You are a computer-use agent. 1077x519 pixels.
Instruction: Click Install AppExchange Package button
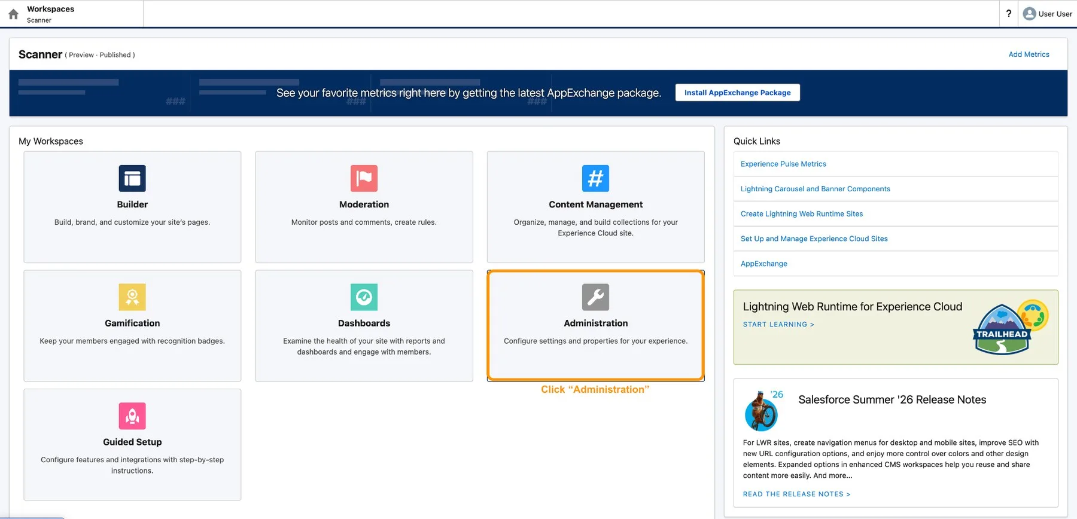737,93
